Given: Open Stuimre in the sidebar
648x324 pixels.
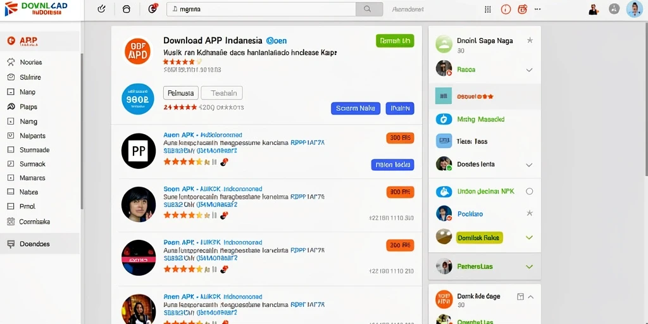Looking at the screenshot, I should click(x=30, y=77).
